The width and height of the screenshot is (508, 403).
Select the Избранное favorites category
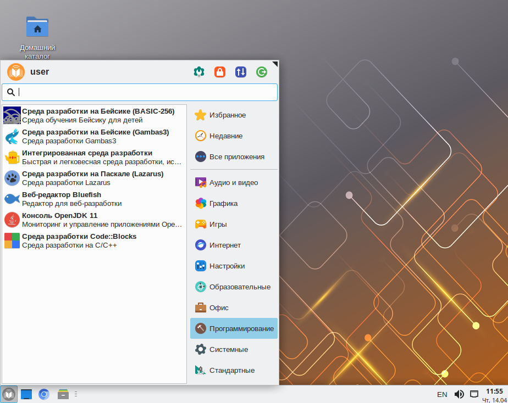pos(234,115)
